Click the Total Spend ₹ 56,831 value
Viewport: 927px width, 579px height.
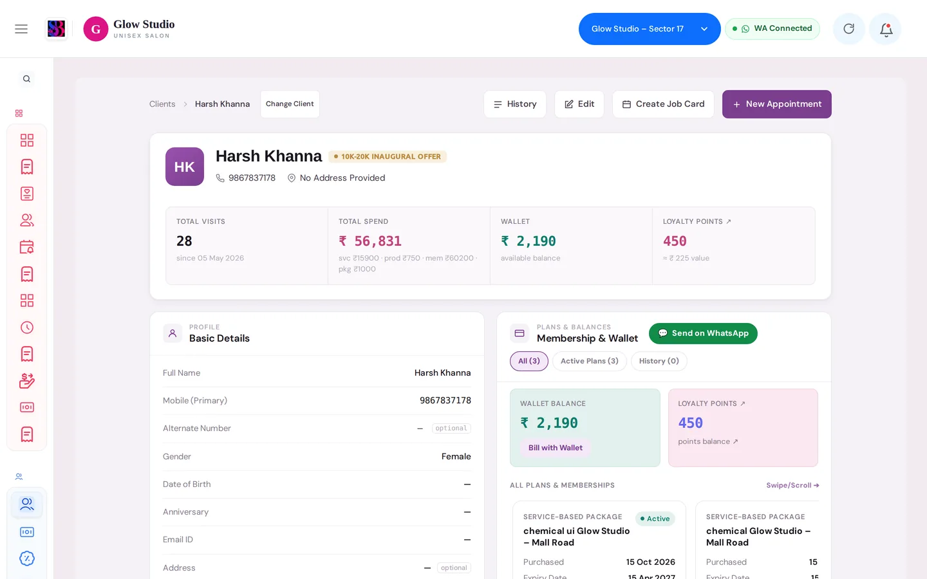(370, 241)
